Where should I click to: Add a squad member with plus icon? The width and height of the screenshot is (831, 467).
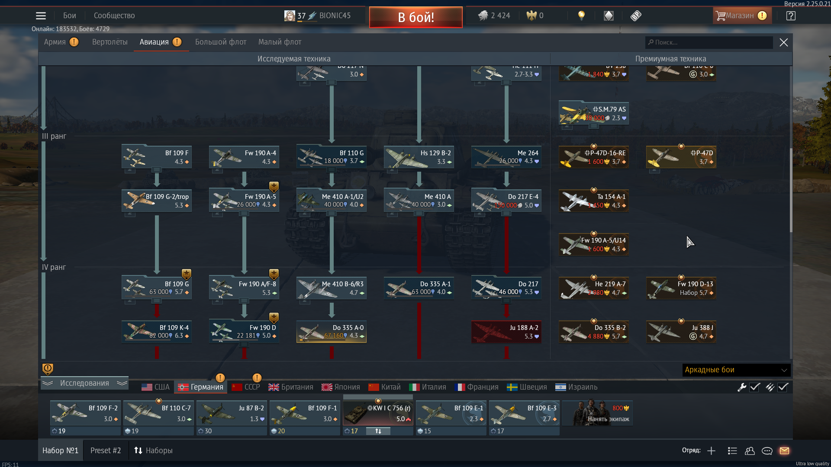pos(711,451)
